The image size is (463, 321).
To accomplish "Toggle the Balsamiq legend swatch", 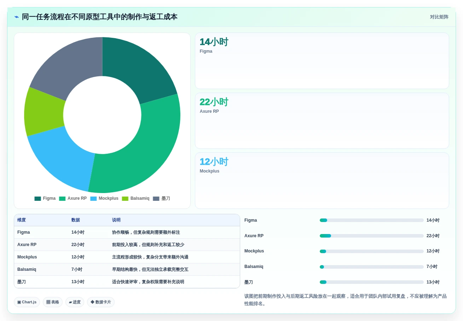I will coord(125,199).
